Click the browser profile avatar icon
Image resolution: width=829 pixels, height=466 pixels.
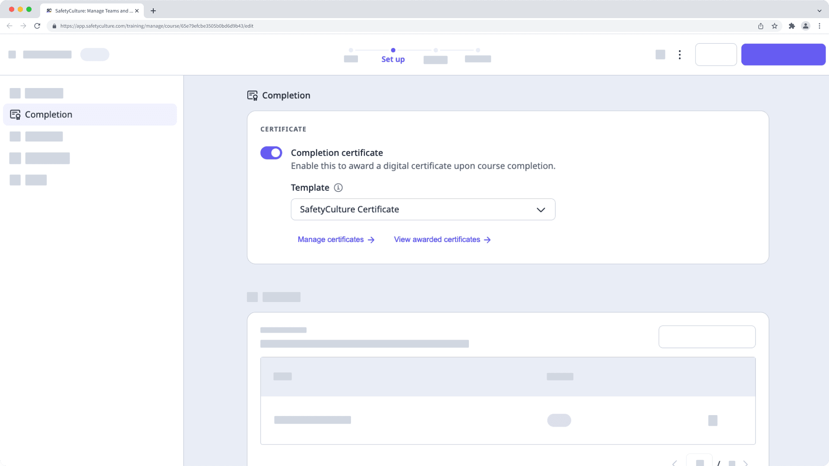(806, 26)
